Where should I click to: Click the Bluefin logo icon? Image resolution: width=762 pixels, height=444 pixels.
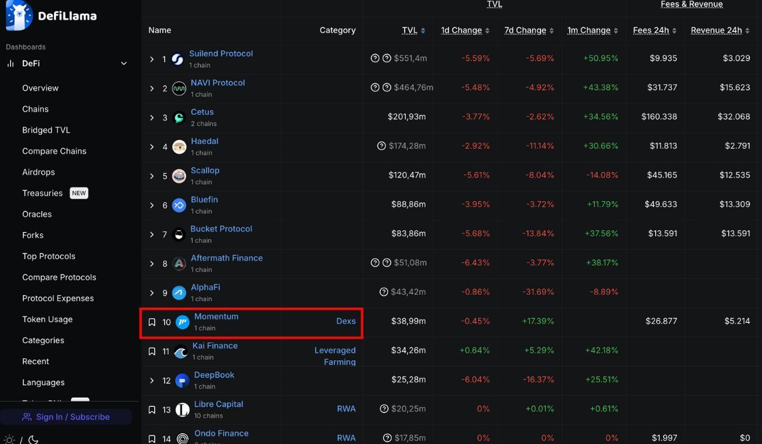pos(179,205)
